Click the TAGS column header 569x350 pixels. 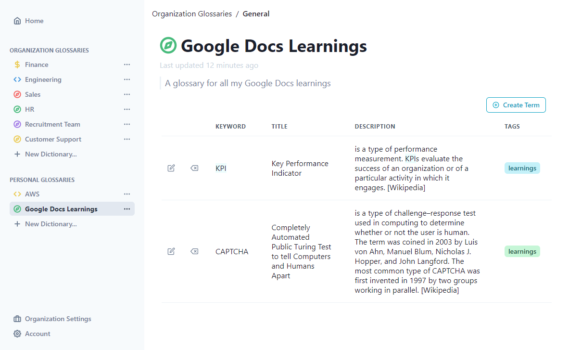click(x=512, y=126)
